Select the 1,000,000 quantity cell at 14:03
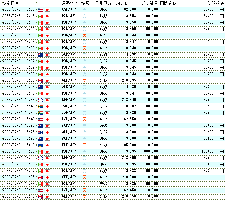Screen dimensions: 225x200 tap(149, 151)
